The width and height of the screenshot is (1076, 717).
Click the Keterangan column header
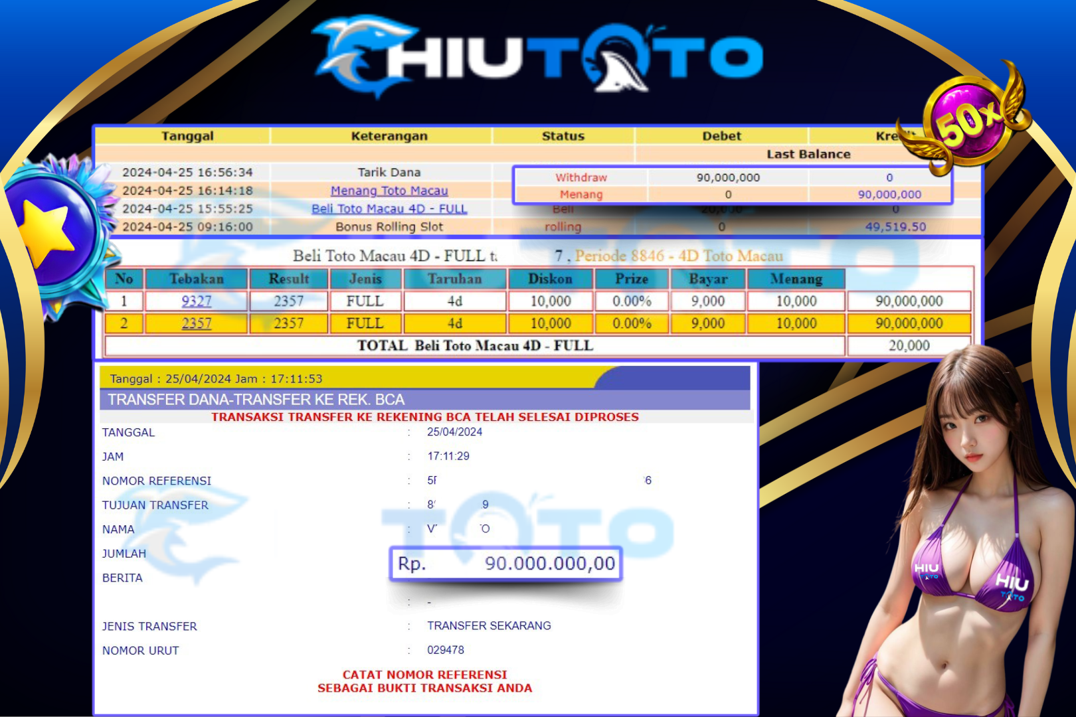389,136
